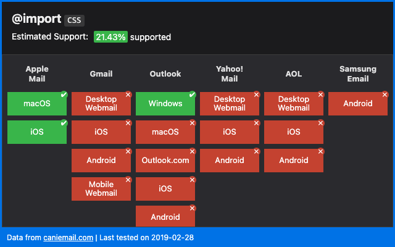Click the Outlook macOS unsupported cell
Viewport: 395px width, 247px height.
[x=165, y=132]
